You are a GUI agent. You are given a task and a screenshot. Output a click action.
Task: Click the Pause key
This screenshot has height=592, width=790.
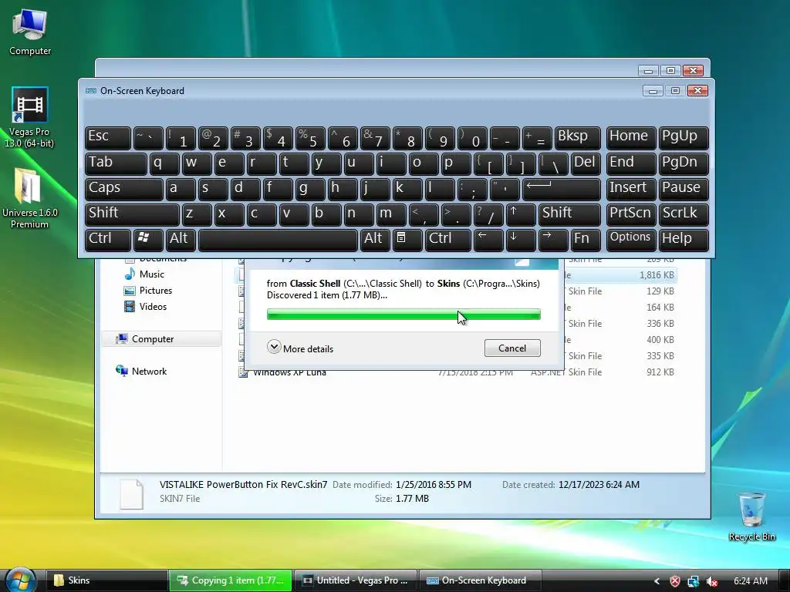click(x=684, y=189)
